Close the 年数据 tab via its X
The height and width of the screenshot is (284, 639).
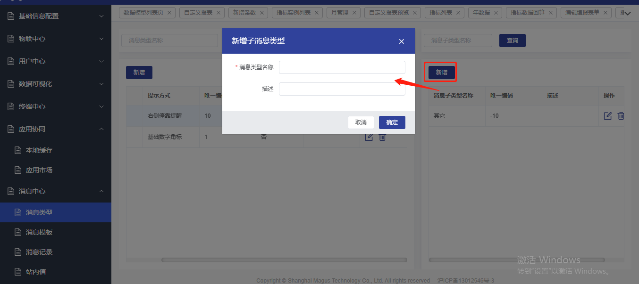(496, 13)
